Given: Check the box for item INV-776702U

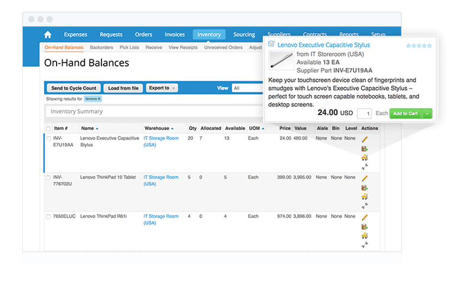Looking at the screenshot, I should pyautogui.click(x=48, y=178).
